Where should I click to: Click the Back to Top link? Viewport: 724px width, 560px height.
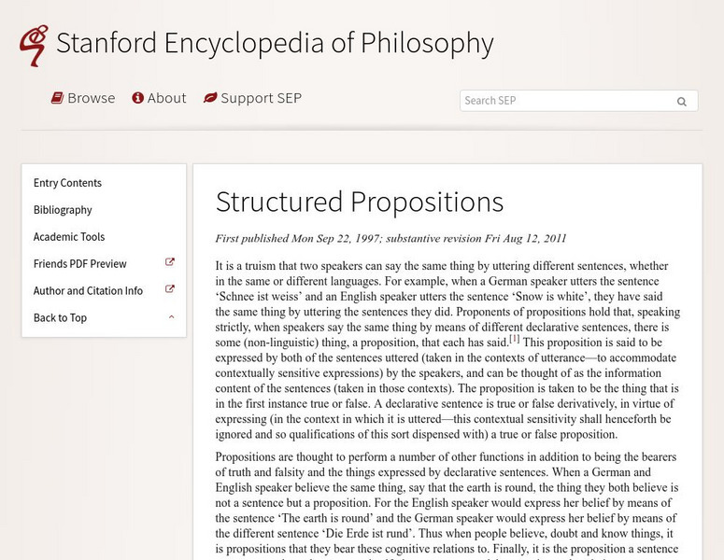(x=60, y=318)
